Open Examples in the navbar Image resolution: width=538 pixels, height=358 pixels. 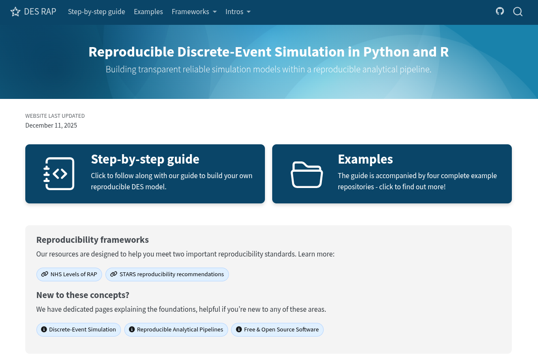148,12
